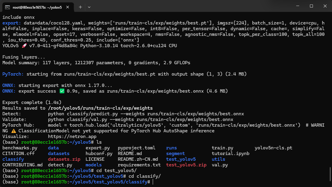Click the 'detect.py' file name
332x187 pixels.
click(60, 165)
